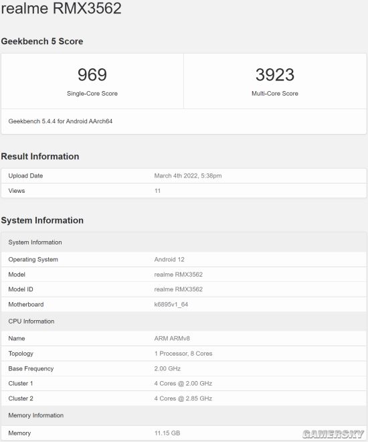Click the Model row label
368x442 pixels.
pos(17,275)
